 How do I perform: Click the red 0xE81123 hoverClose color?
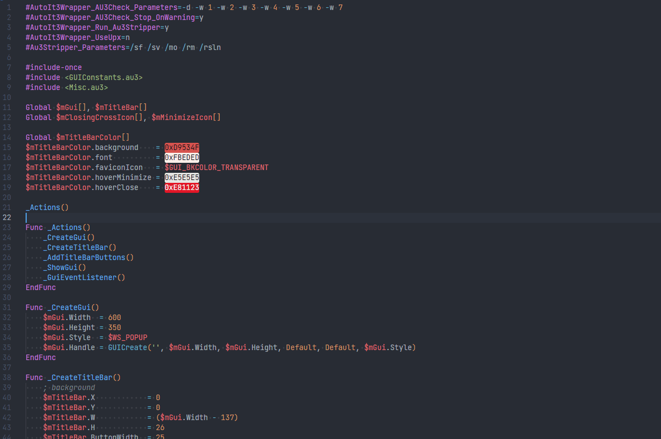pos(181,188)
